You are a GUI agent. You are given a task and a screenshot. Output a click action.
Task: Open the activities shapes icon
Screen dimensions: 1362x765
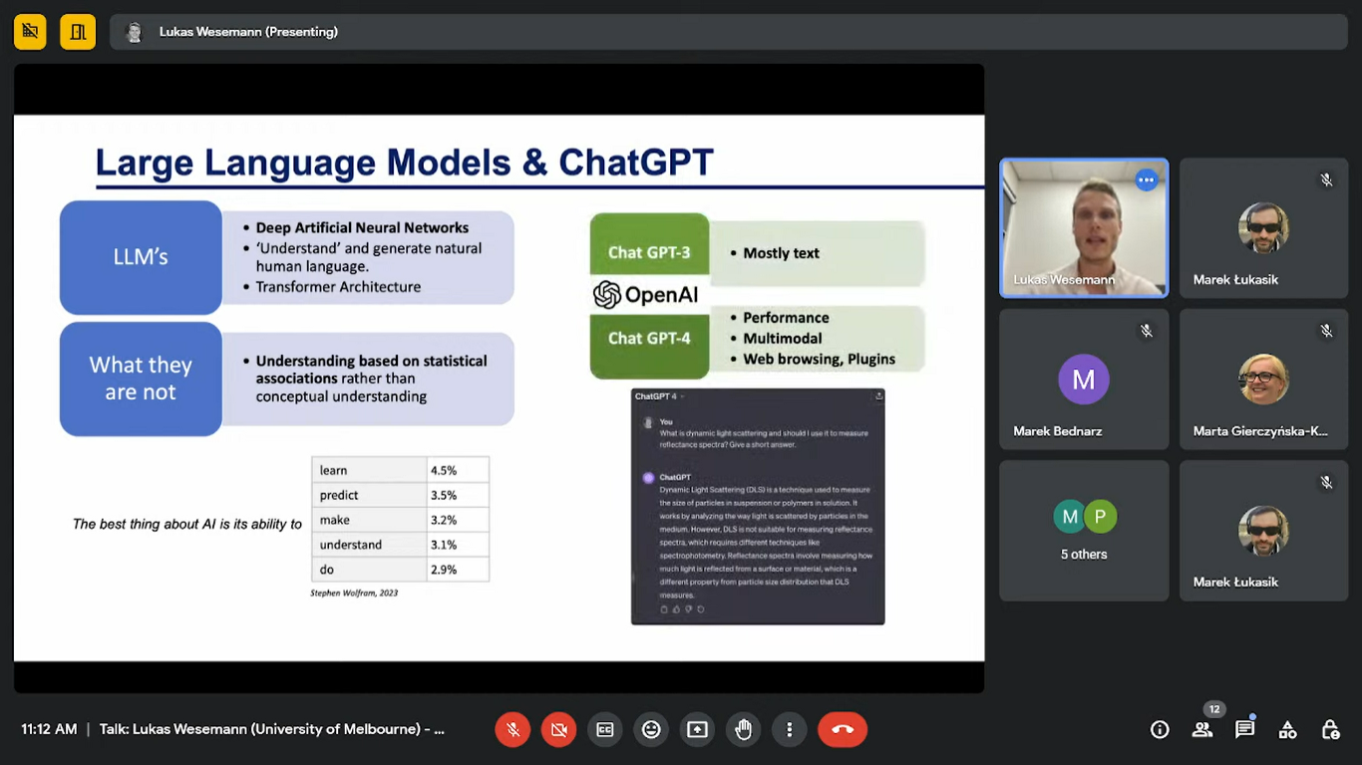[x=1287, y=730]
